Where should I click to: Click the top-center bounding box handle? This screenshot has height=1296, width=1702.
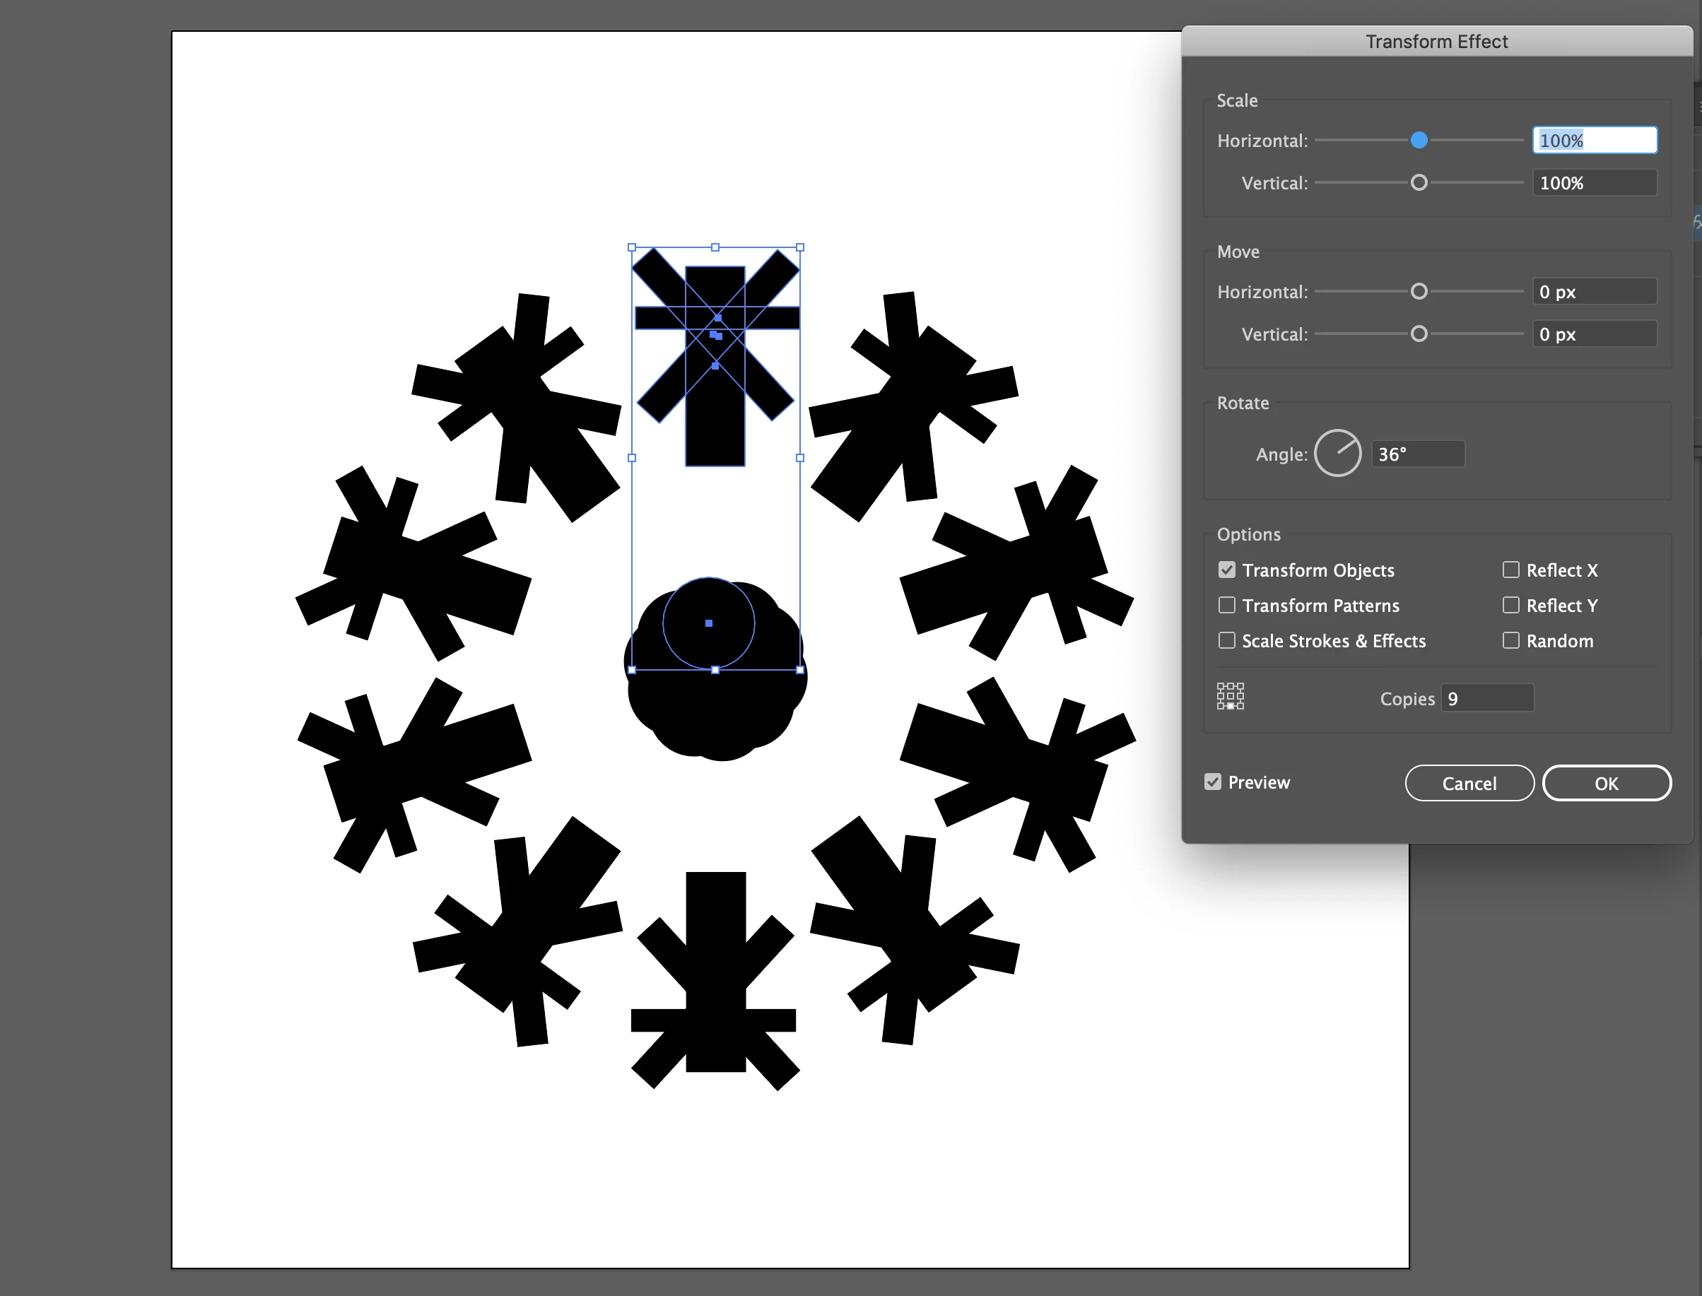pyautogui.click(x=715, y=247)
